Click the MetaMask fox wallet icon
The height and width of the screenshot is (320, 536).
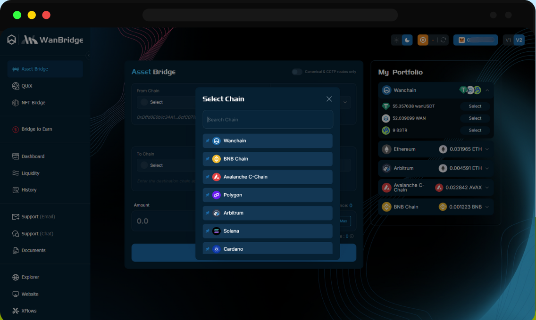tap(461, 40)
